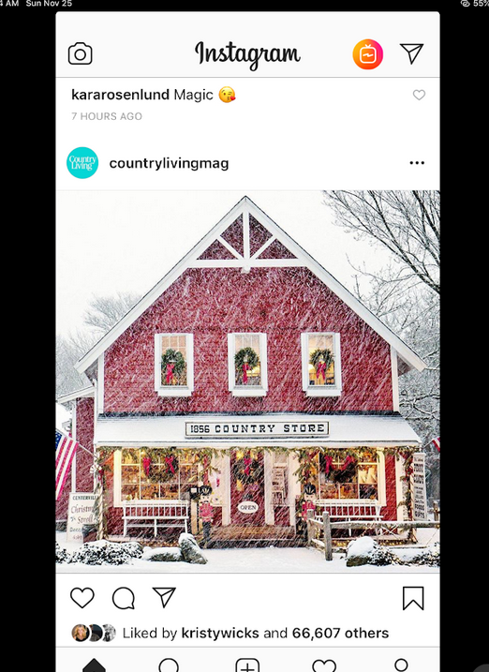489x672 pixels.
Task: Open the camera icon in header
Action: click(80, 54)
